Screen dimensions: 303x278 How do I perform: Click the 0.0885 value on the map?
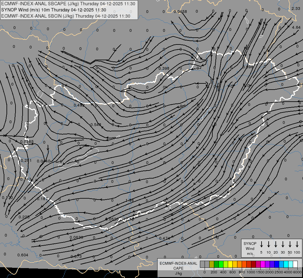tap(27, 141)
